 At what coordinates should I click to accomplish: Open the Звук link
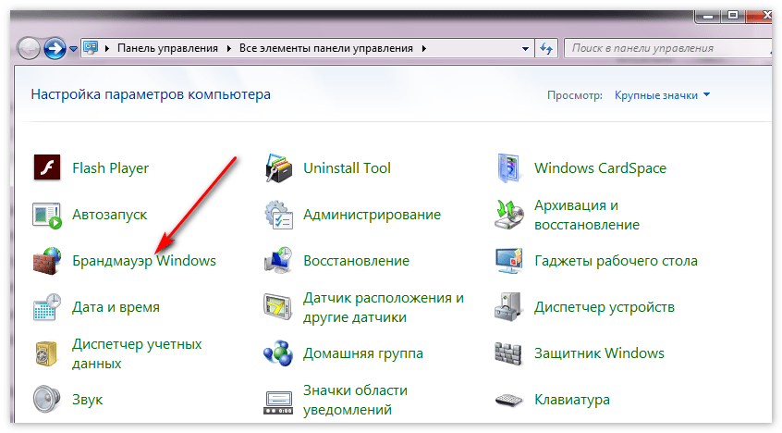(87, 400)
